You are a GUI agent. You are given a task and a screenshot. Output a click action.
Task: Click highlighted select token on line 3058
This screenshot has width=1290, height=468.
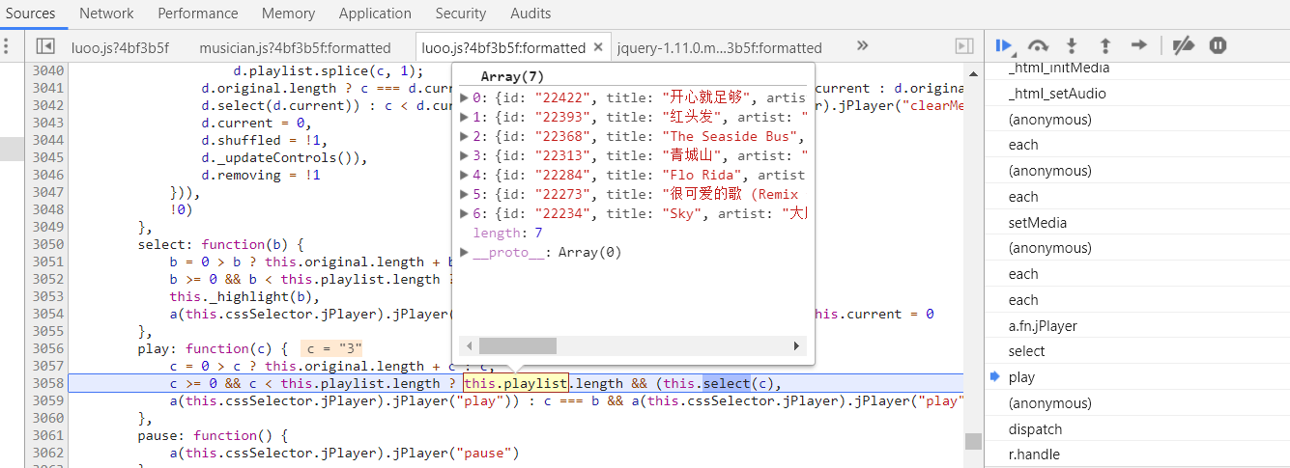[726, 383]
